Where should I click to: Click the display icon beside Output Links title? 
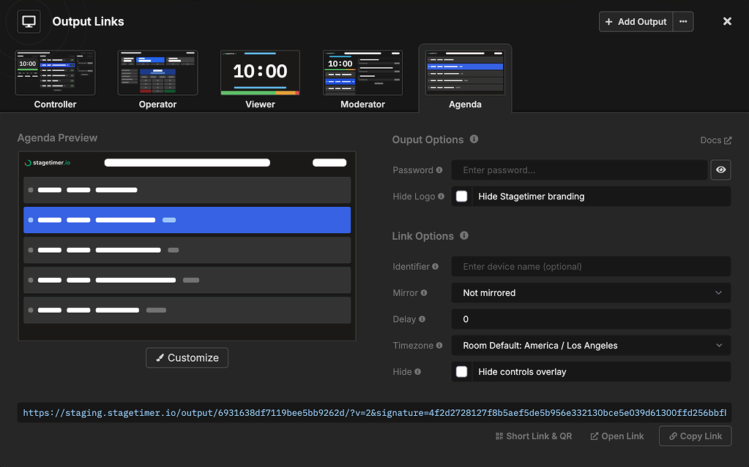coord(28,21)
